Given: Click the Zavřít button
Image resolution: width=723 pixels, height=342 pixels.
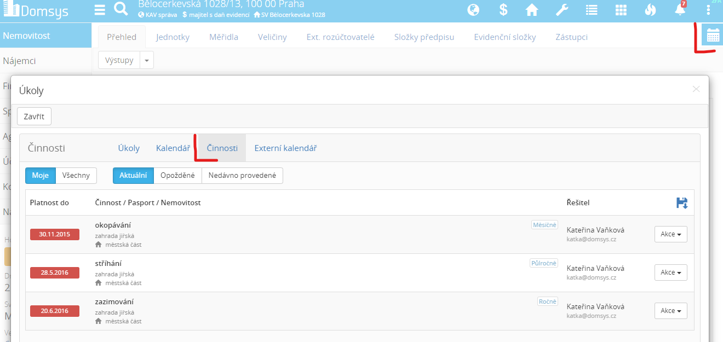Looking at the screenshot, I should (x=34, y=117).
